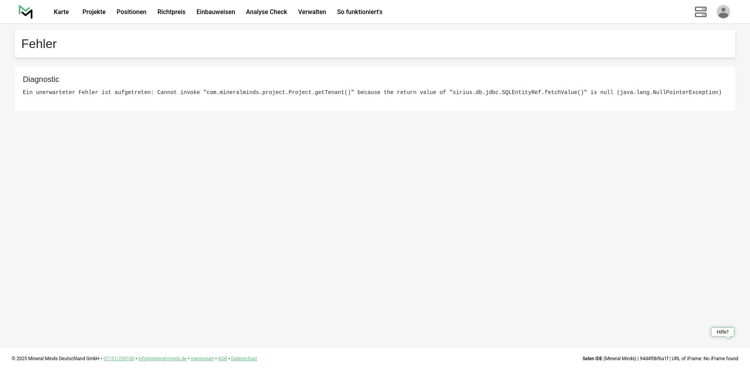Click the Hilfe? help bubble
Screen dimensions: 750x368
click(722, 332)
